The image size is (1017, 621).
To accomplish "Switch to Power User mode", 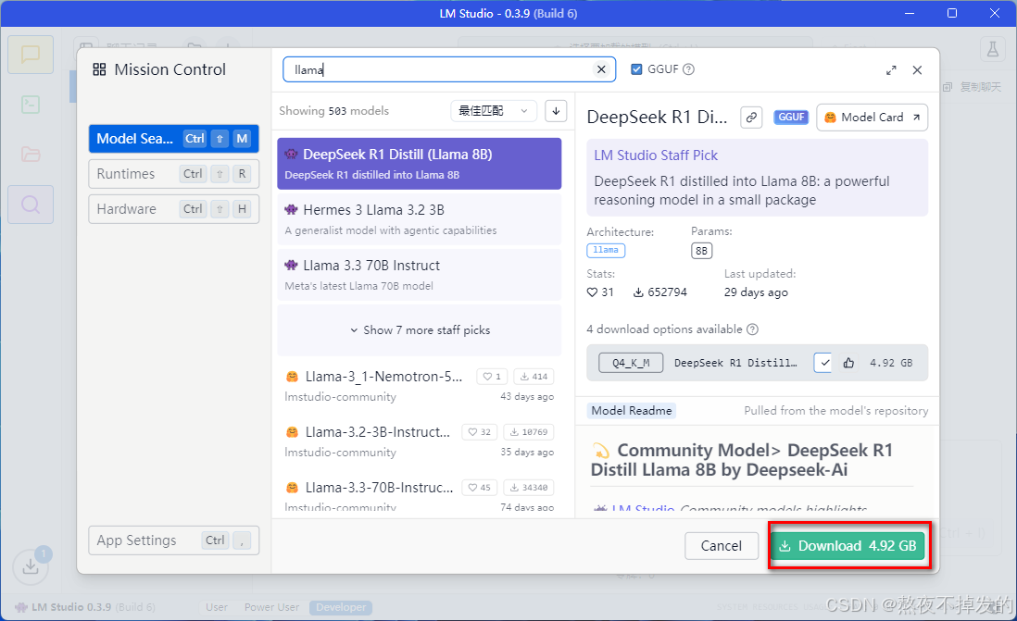I will tap(271, 607).
